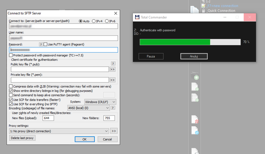Open the help ? for client certificate

113,64
